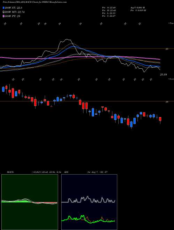
Task: Click the 'Pre O: 22.40' value
Action: point(109,8)
